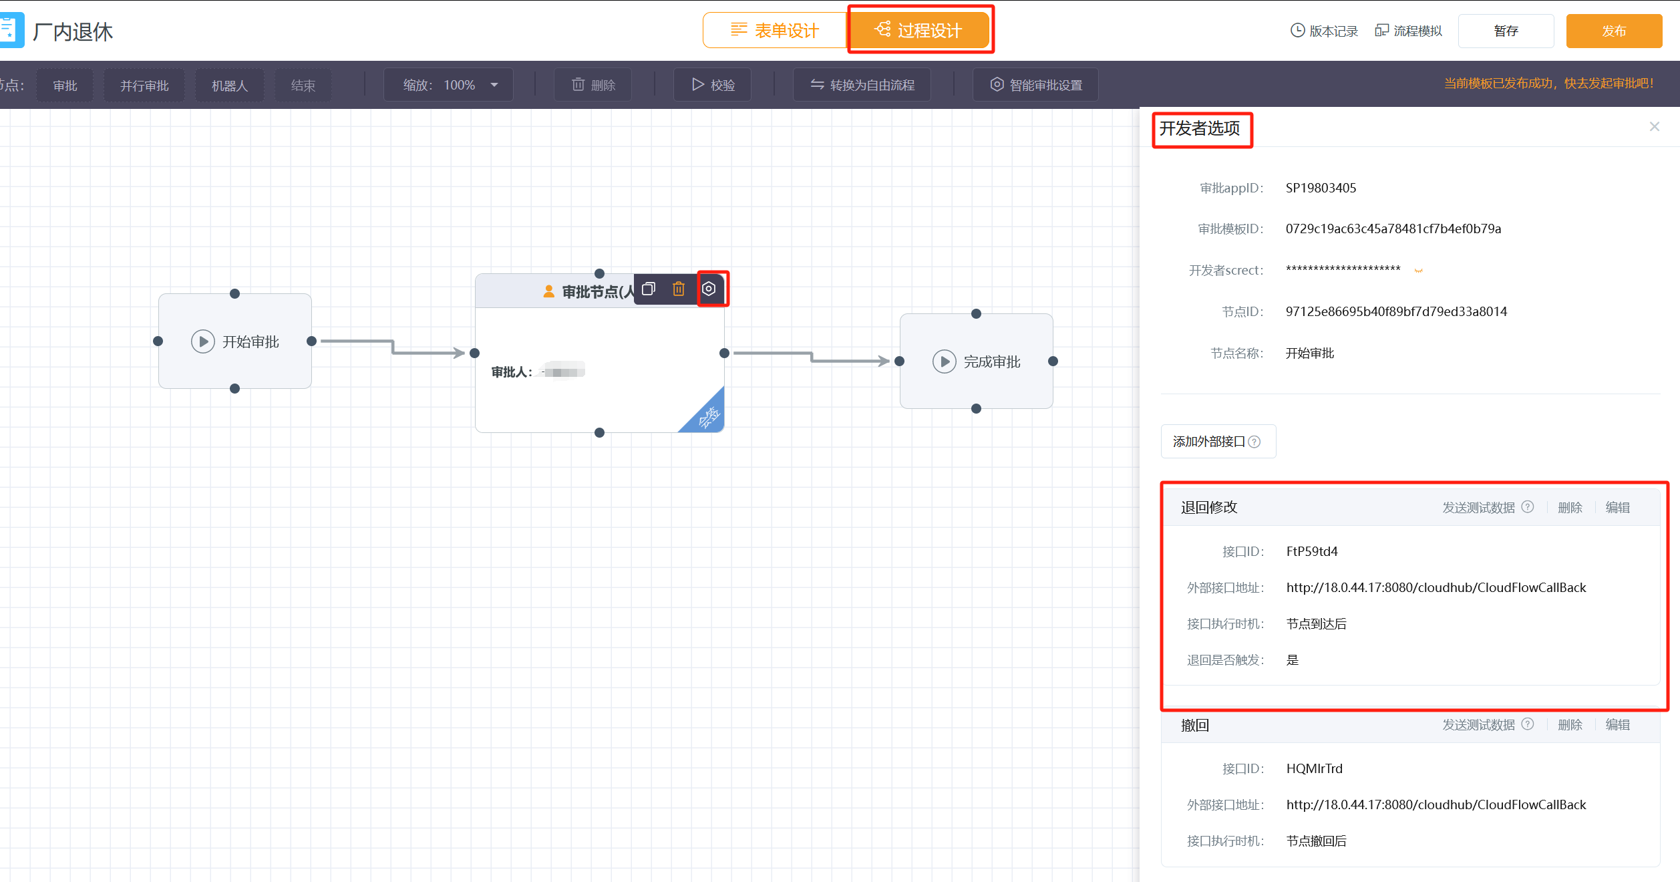Screen dimensions: 1680x882
Task: Reveal the hidden developer secret
Action: pyautogui.click(x=1418, y=271)
